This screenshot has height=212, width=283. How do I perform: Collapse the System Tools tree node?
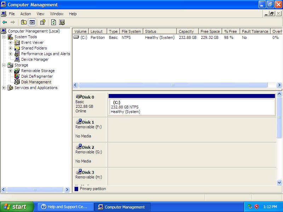tap(4, 37)
